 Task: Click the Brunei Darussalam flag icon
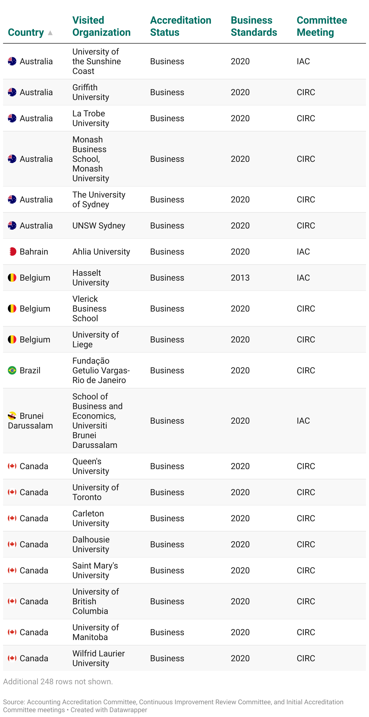coord(12,416)
